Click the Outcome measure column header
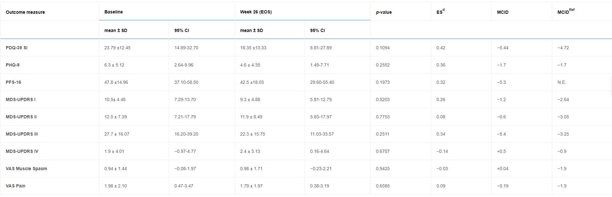 tap(25, 12)
